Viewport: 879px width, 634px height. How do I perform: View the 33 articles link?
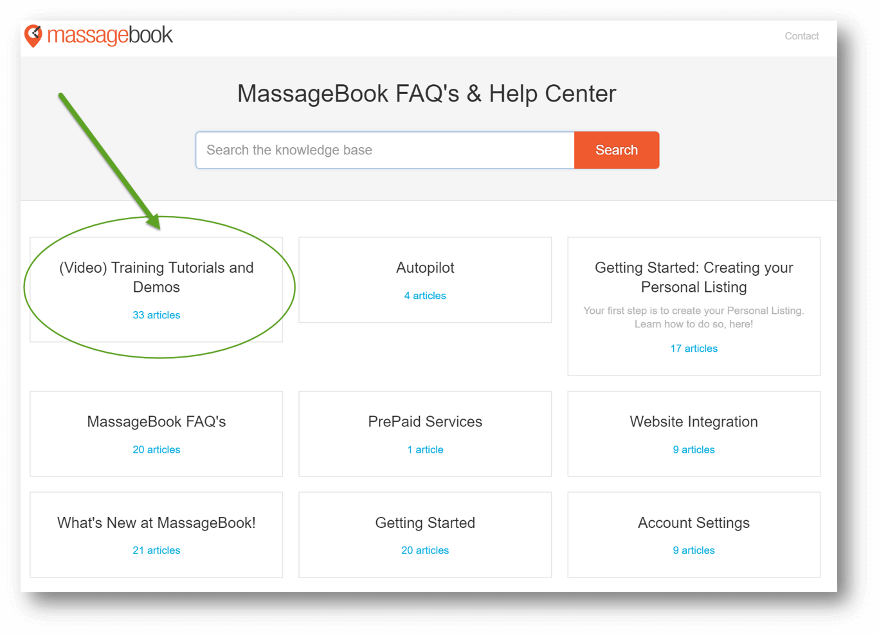[156, 315]
